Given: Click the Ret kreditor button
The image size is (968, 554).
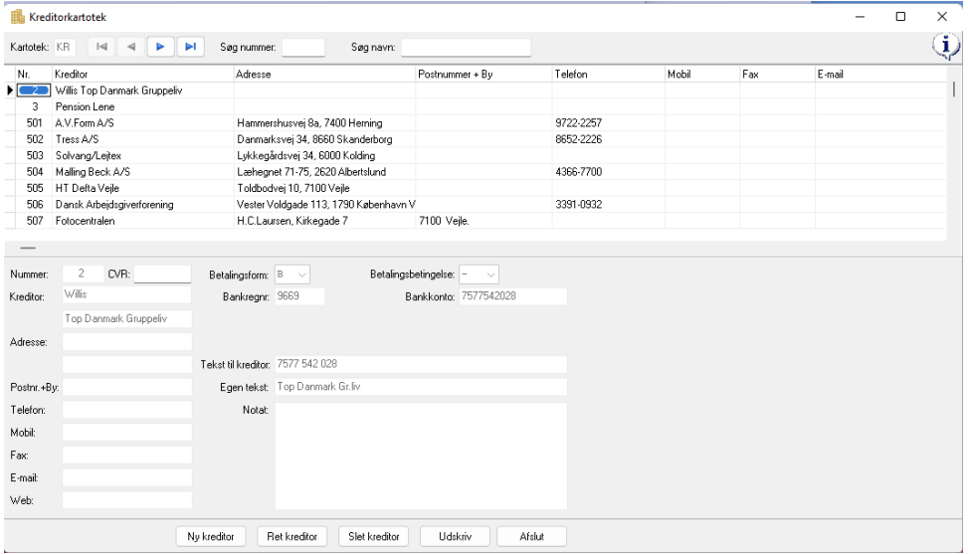Looking at the screenshot, I should click(x=292, y=537).
